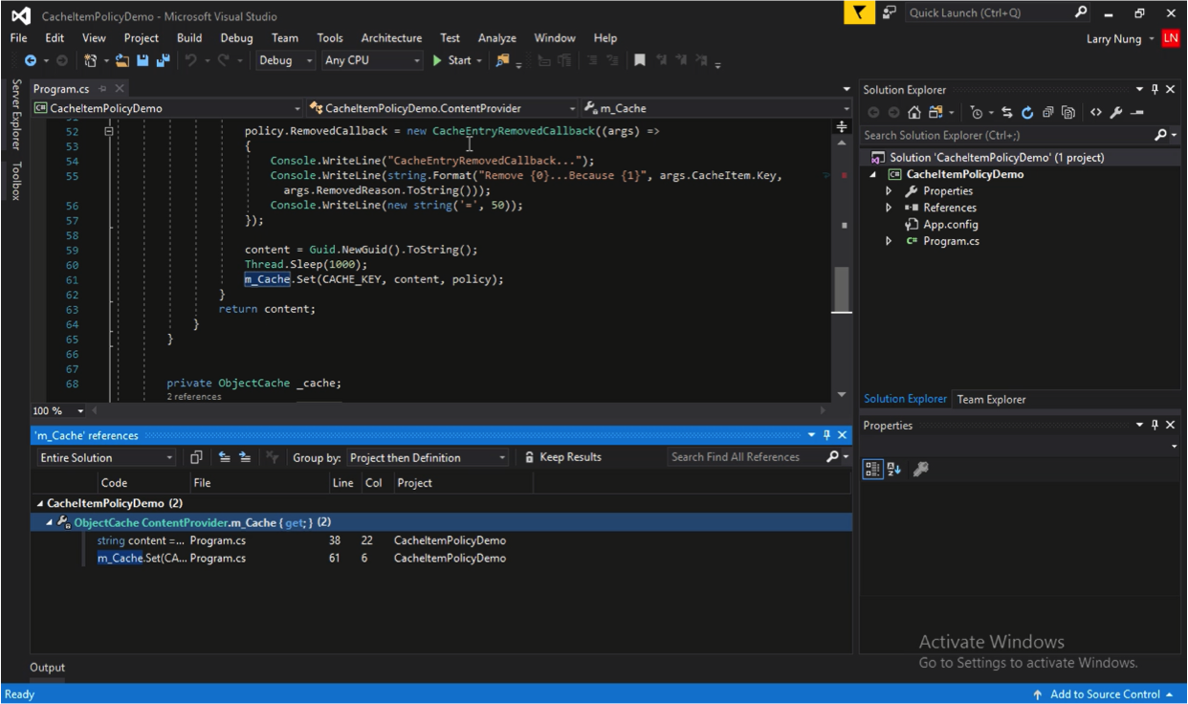Click the Navigate Backward toolbar icon
The height and width of the screenshot is (704, 1188).
tap(31, 60)
